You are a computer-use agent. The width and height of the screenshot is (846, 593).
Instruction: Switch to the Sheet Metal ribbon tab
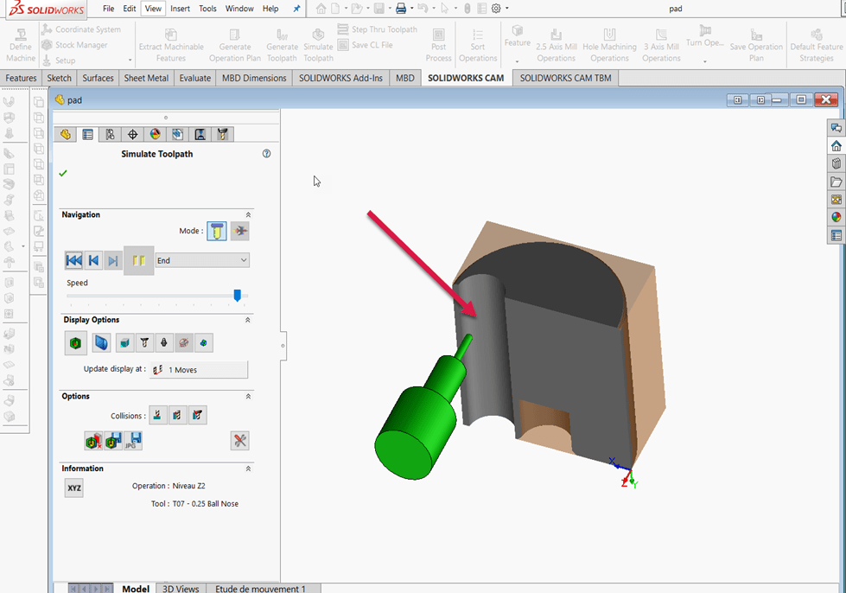(146, 79)
